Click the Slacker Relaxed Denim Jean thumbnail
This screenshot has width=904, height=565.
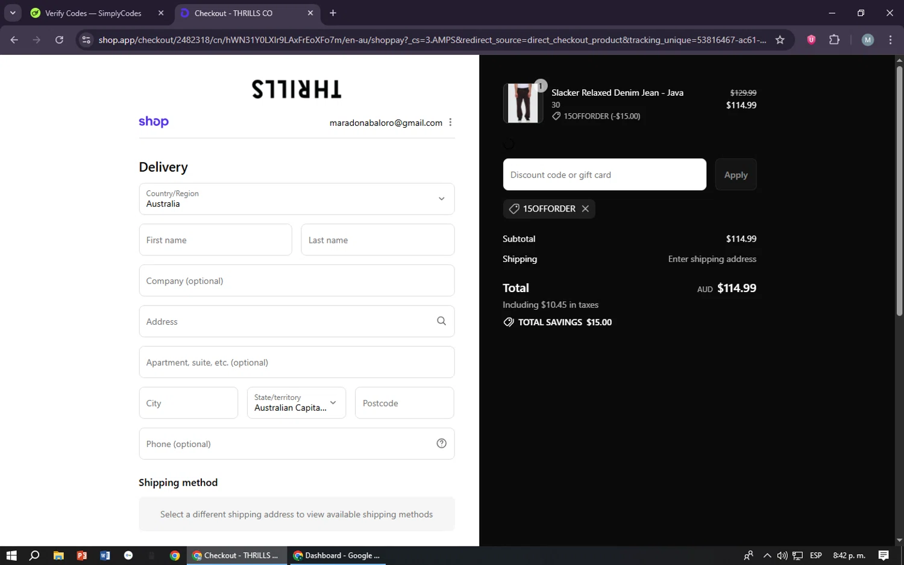tap(523, 103)
